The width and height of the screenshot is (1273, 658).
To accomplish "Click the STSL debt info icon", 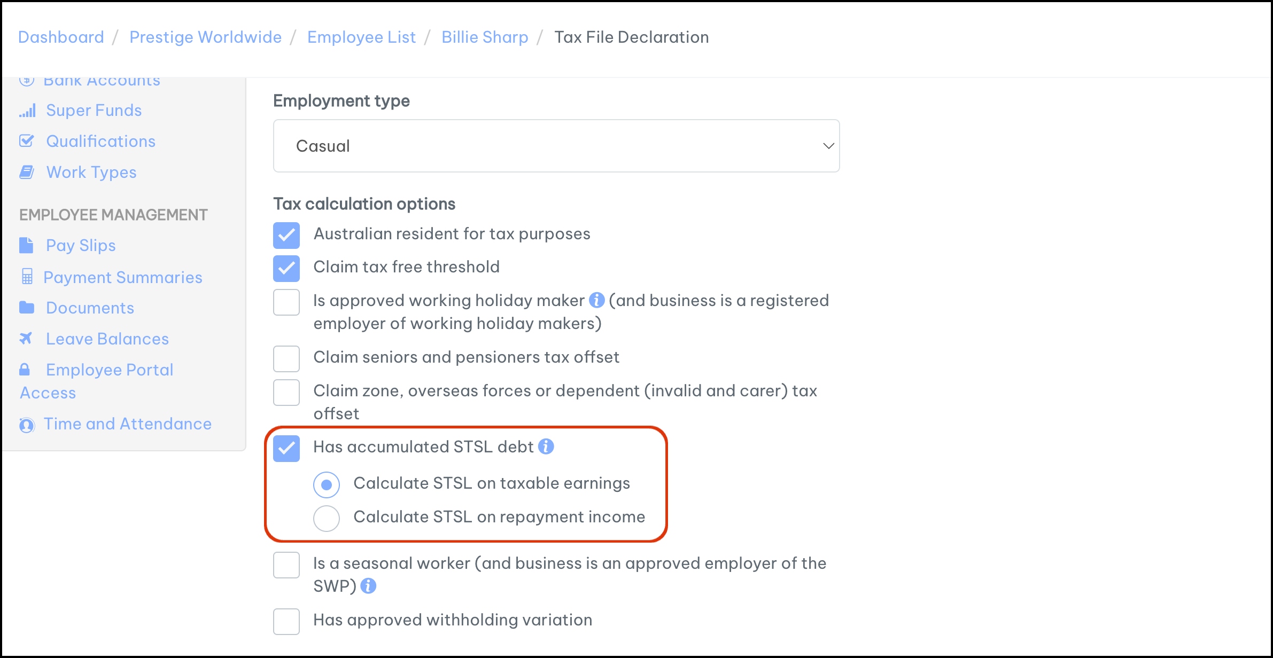I will (x=546, y=446).
